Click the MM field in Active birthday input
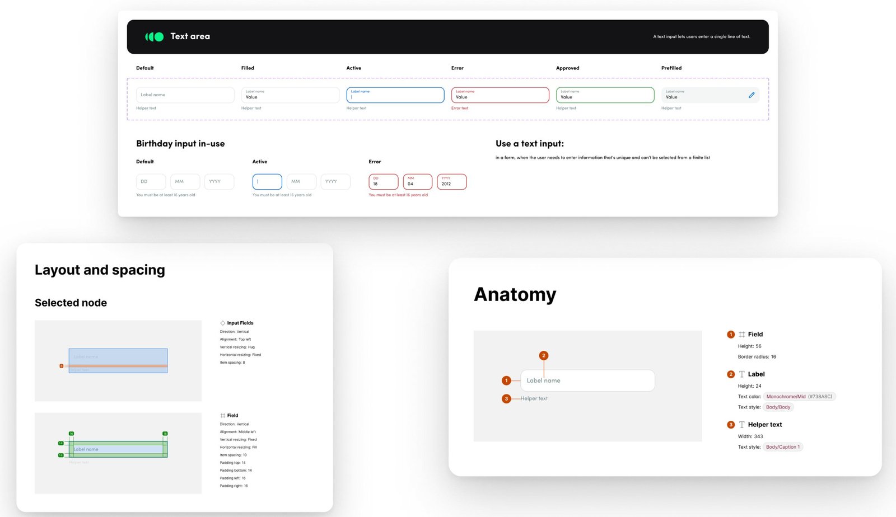Screen dimensions: 896x517 click(x=301, y=182)
